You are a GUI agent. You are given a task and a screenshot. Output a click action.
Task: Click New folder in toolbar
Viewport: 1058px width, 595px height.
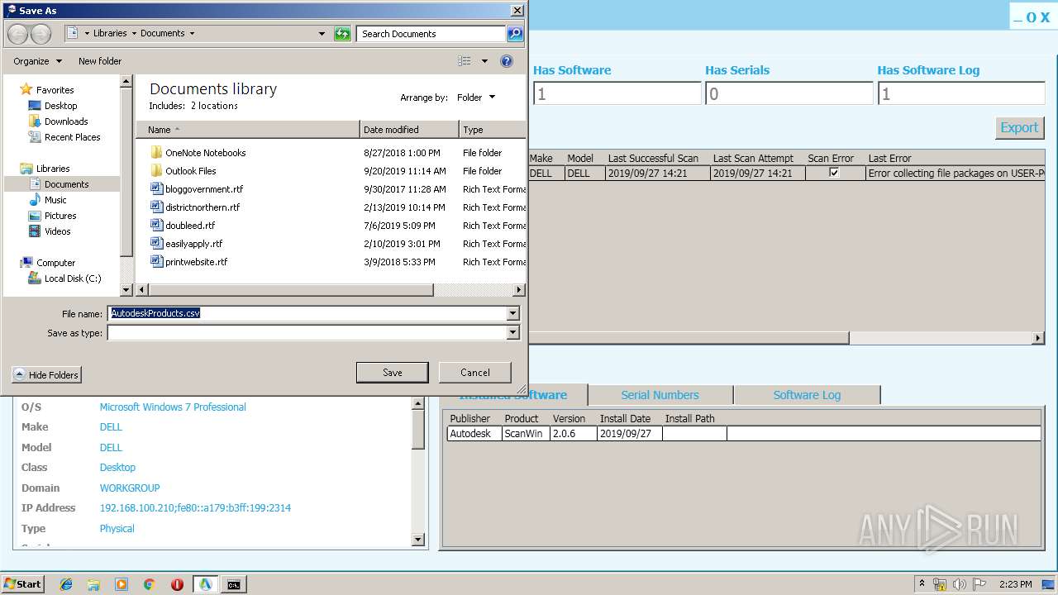(x=100, y=61)
